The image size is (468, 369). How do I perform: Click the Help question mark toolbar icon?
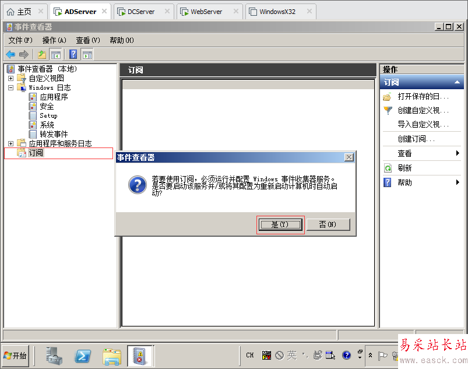click(x=73, y=55)
